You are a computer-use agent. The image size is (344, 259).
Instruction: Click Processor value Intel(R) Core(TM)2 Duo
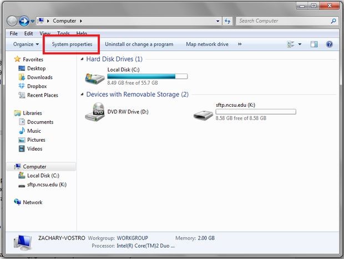pos(146,246)
